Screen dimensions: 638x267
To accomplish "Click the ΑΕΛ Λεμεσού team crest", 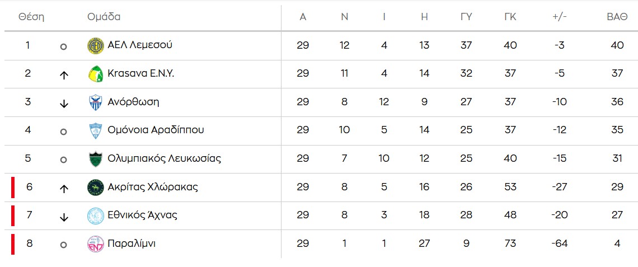I will 96,46.
